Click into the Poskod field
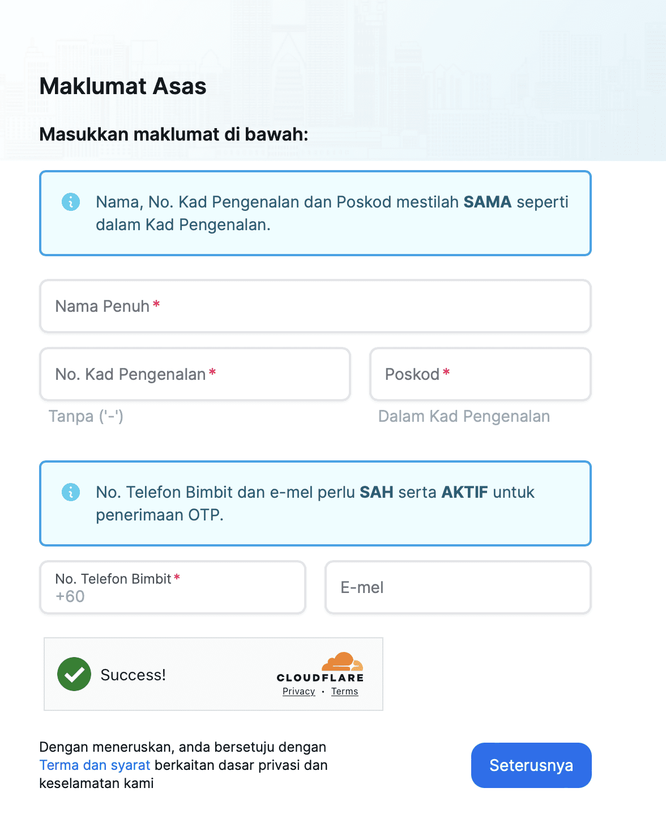Screen dimensions: 666x826 pyautogui.click(x=480, y=374)
